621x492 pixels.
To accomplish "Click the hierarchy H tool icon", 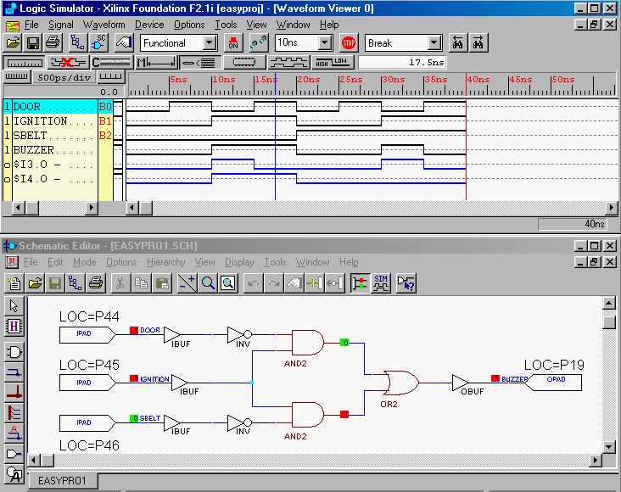I will 14,326.
